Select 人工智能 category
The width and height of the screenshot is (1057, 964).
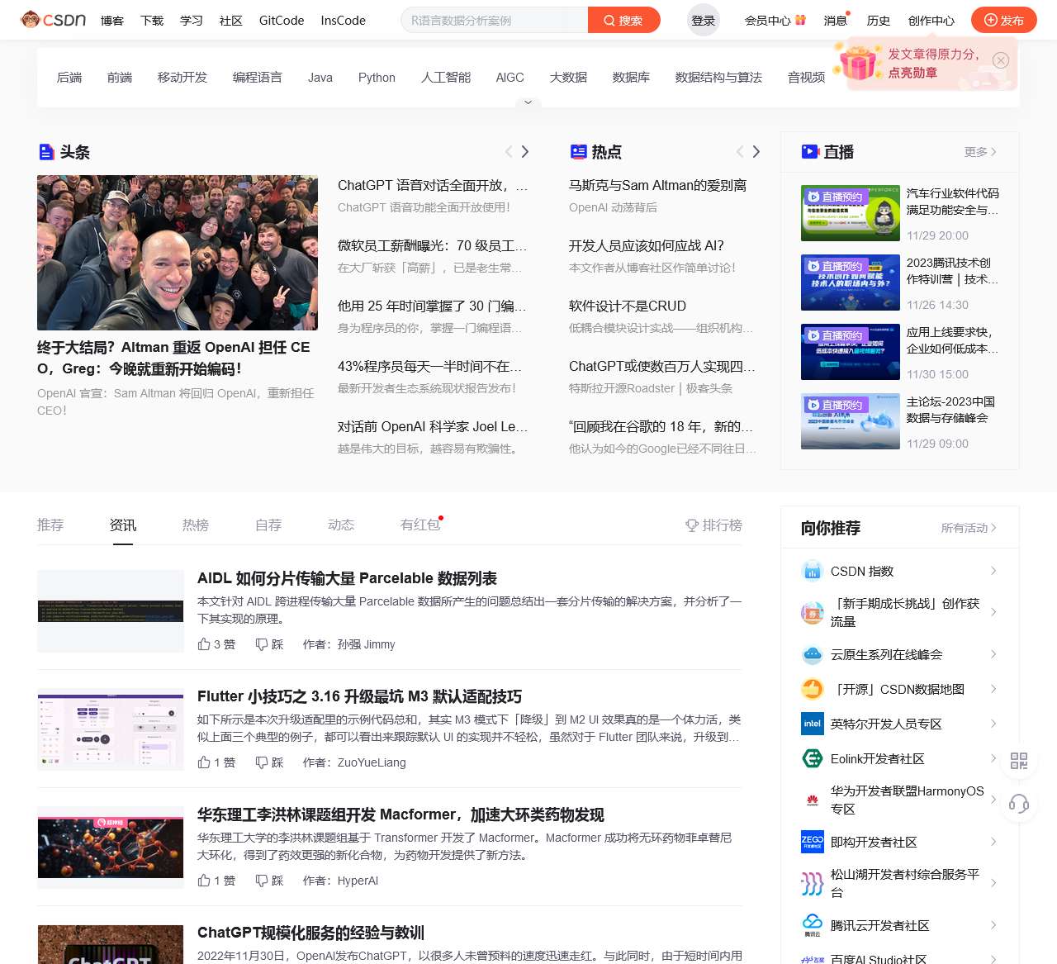tap(446, 78)
